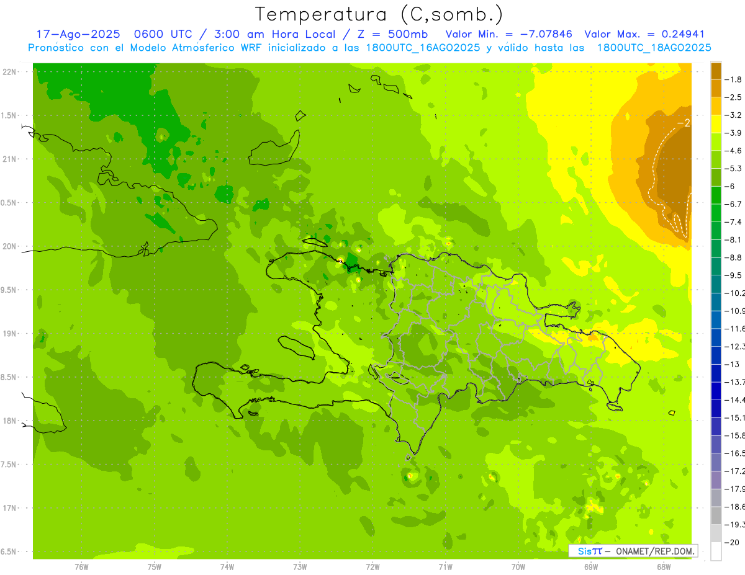
Task: Pick the teal swatch between -9.5 and -10.2
Action: 716,284
